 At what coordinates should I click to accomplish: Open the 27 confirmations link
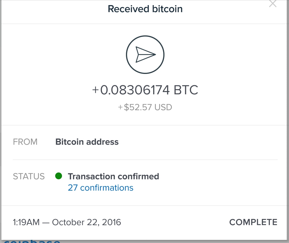click(x=100, y=188)
